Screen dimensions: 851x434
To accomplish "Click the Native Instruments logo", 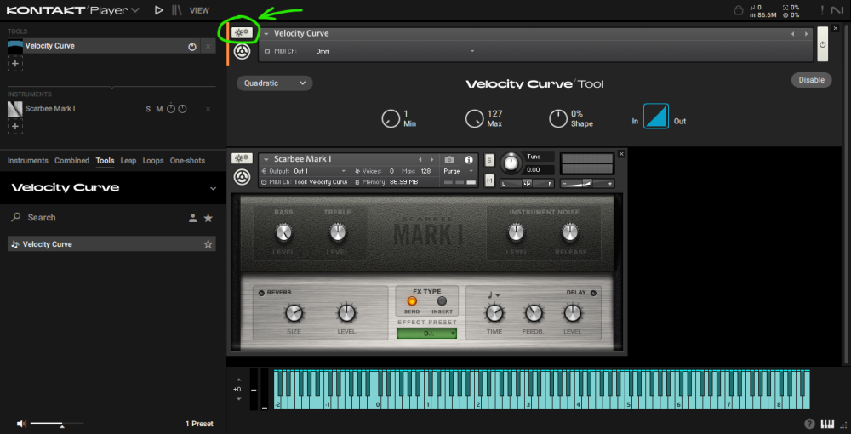I will tap(837, 9).
